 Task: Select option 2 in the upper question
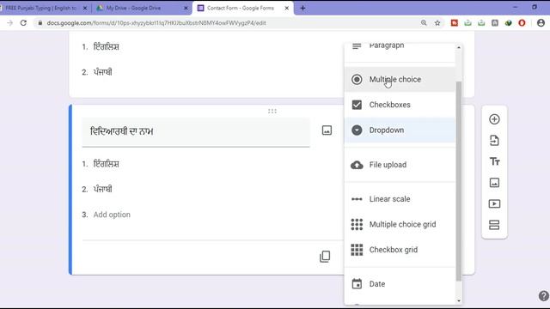pyautogui.click(x=103, y=72)
